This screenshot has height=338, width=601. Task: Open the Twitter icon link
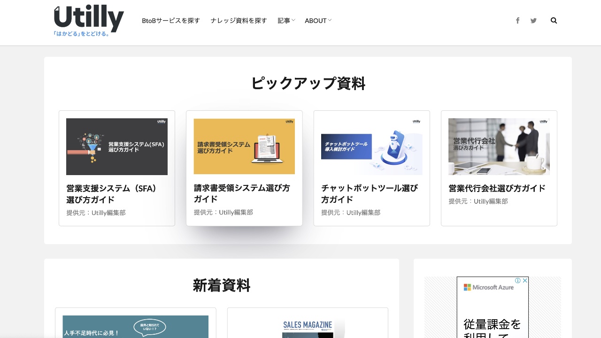click(x=533, y=21)
